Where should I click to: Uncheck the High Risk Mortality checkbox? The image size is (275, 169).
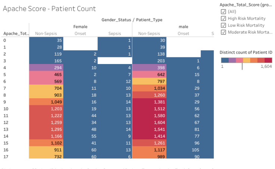(x=224, y=18)
